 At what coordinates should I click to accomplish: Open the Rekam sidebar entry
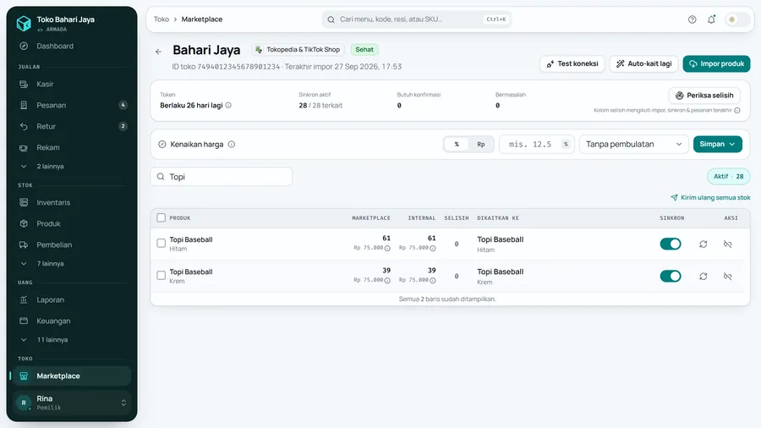72,147
